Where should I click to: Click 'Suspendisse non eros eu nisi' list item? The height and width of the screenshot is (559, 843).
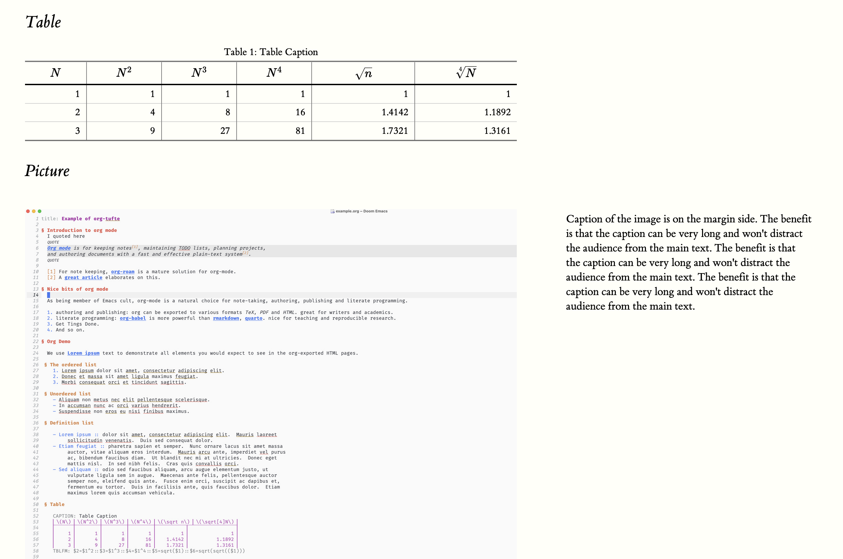coord(121,411)
